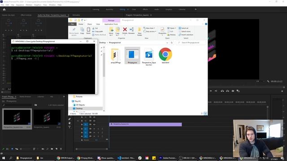The height and width of the screenshot is (161, 287).
Task: Click Copy path in Explorer ribbon
Action: 98,31
